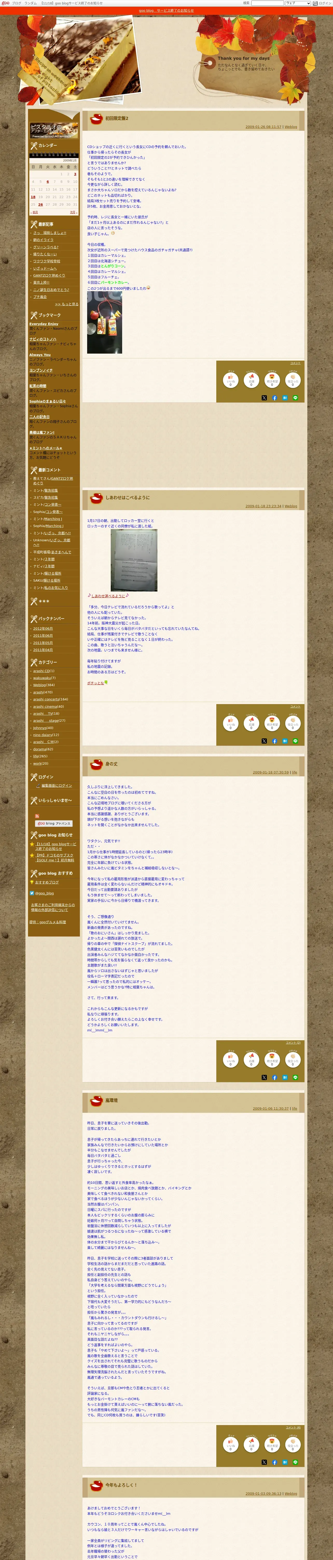Open category dorama
This screenshot has height=1560, width=333.
[x=40, y=749]
